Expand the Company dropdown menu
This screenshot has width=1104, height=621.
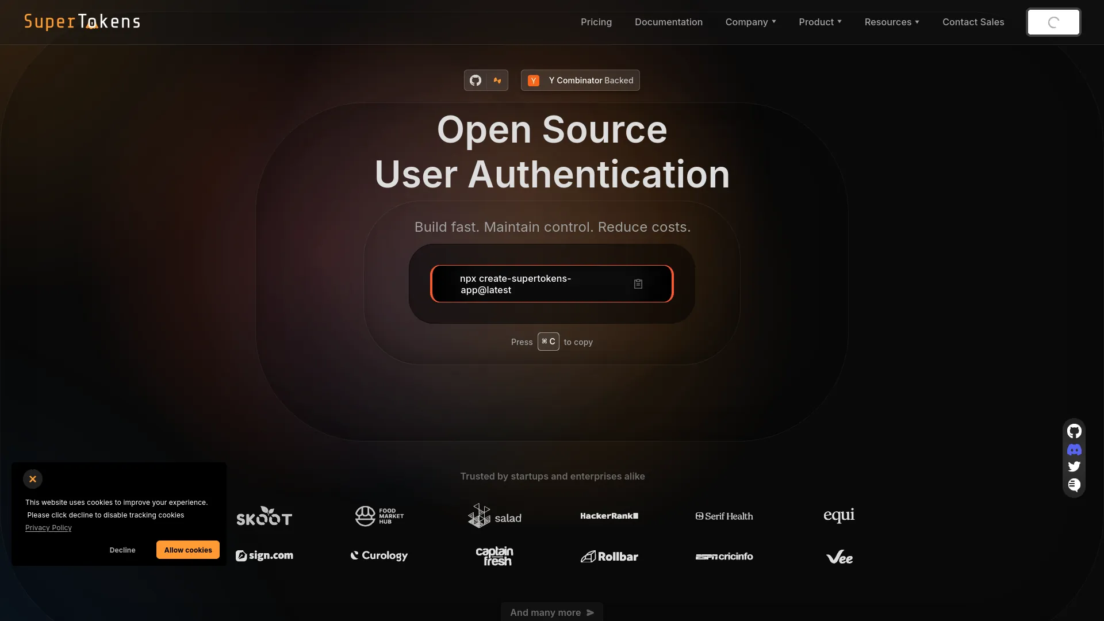[750, 22]
